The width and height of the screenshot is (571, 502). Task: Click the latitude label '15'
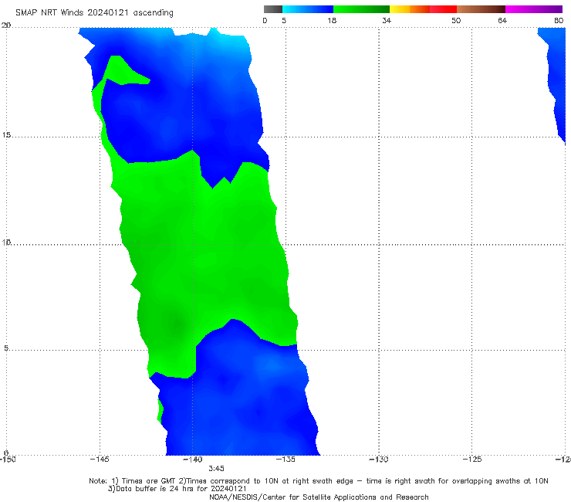tap(6, 135)
